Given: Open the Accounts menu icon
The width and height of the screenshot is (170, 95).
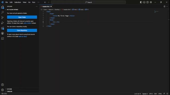Looking at the screenshot, I should pos(2,85).
